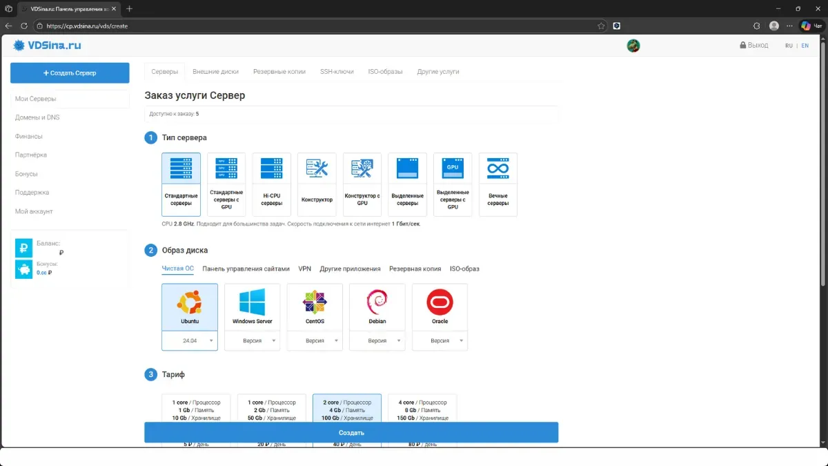Image resolution: width=828 pixels, height=466 pixels.
Task: Choose the Windows Server OS image
Action: click(x=252, y=304)
